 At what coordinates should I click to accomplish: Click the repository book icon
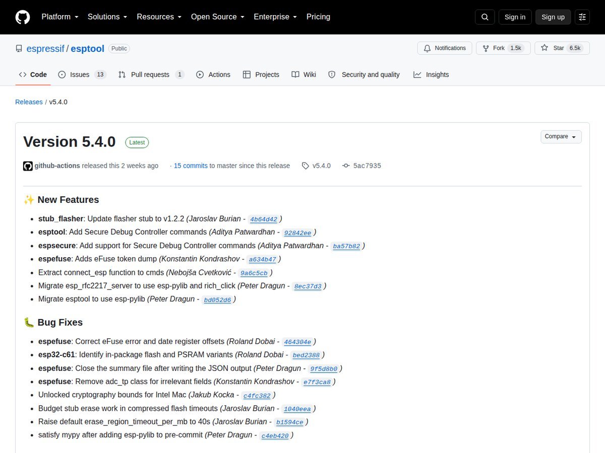[19, 49]
